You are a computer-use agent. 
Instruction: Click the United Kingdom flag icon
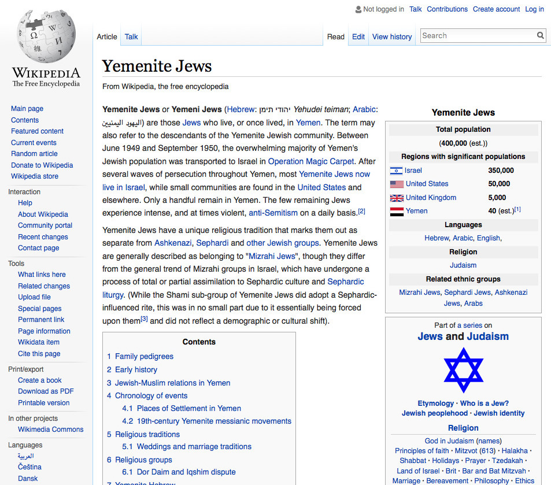pos(396,198)
